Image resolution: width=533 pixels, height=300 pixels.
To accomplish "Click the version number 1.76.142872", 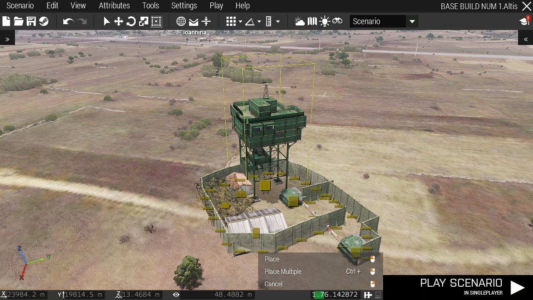I will (335, 295).
